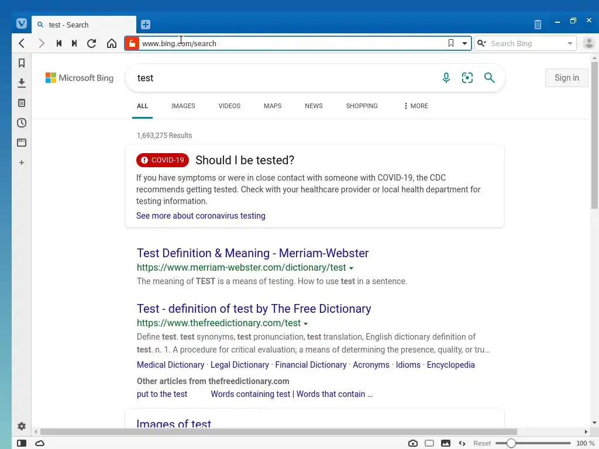Viewport: 599px width, 449px height.
Task: Open See more about coronavirus testing
Action: (201, 216)
